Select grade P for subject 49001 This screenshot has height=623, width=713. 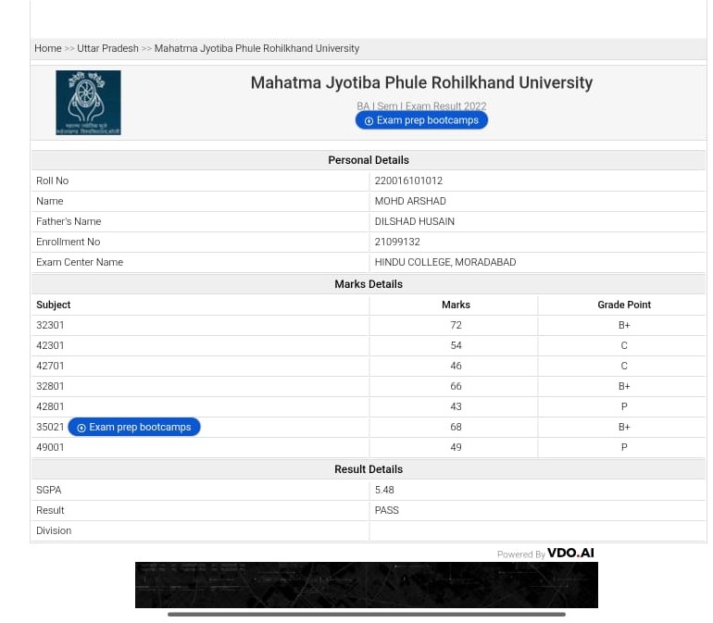[x=624, y=447]
